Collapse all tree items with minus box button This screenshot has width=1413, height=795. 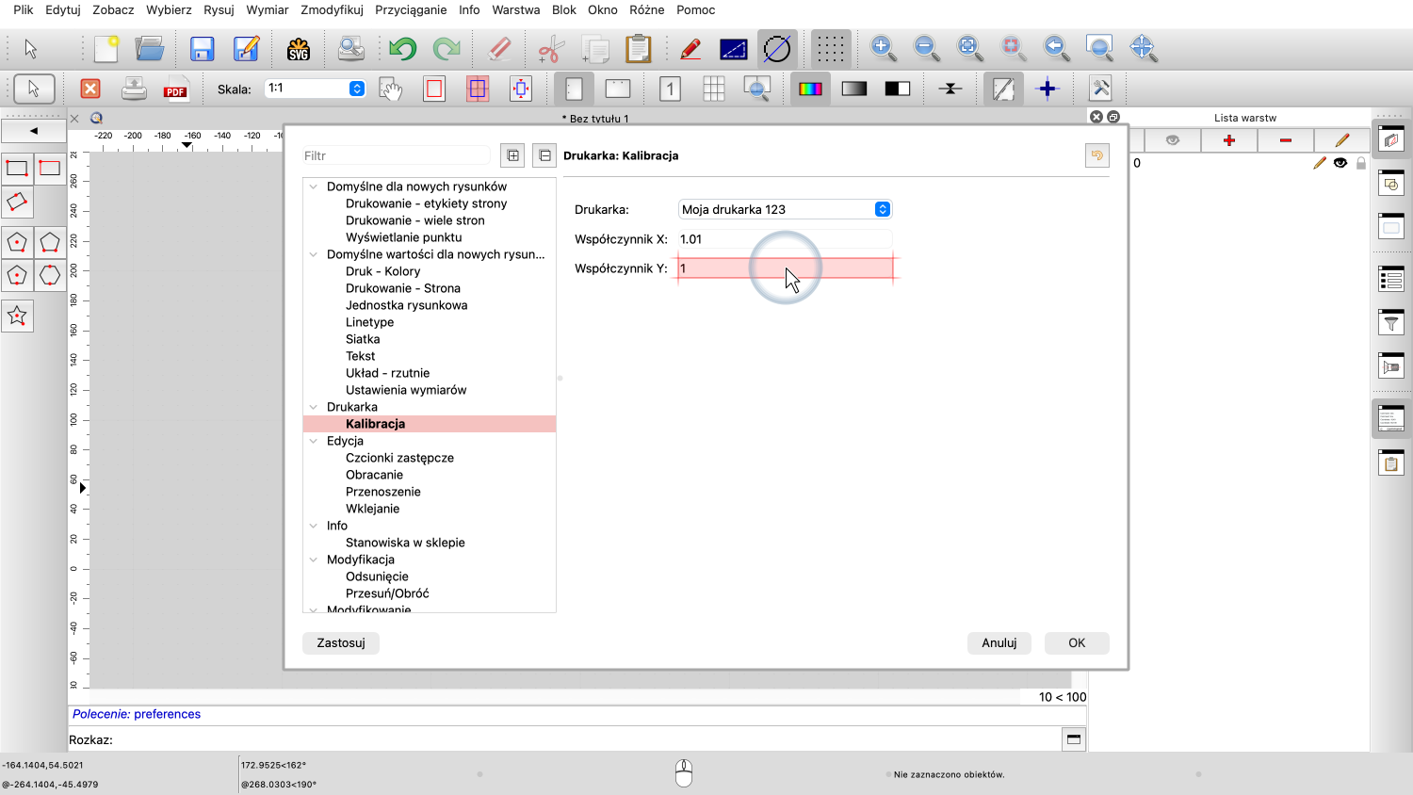pyautogui.click(x=544, y=155)
